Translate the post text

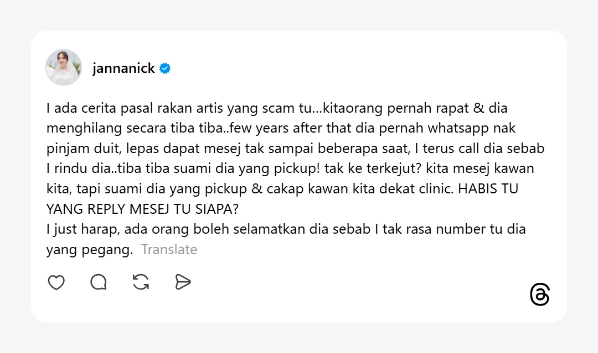tap(169, 250)
